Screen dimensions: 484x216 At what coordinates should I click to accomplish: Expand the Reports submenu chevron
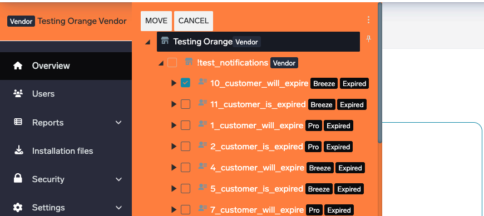coord(118,123)
